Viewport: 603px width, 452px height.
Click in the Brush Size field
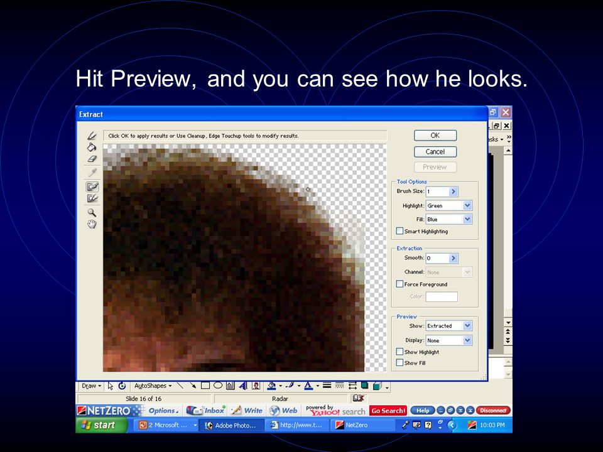(x=437, y=191)
